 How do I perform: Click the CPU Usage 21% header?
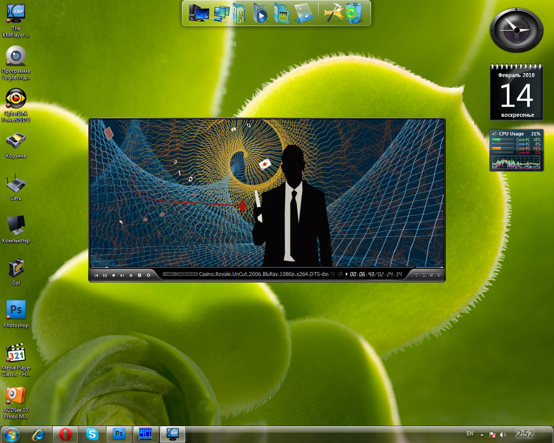pos(516,134)
